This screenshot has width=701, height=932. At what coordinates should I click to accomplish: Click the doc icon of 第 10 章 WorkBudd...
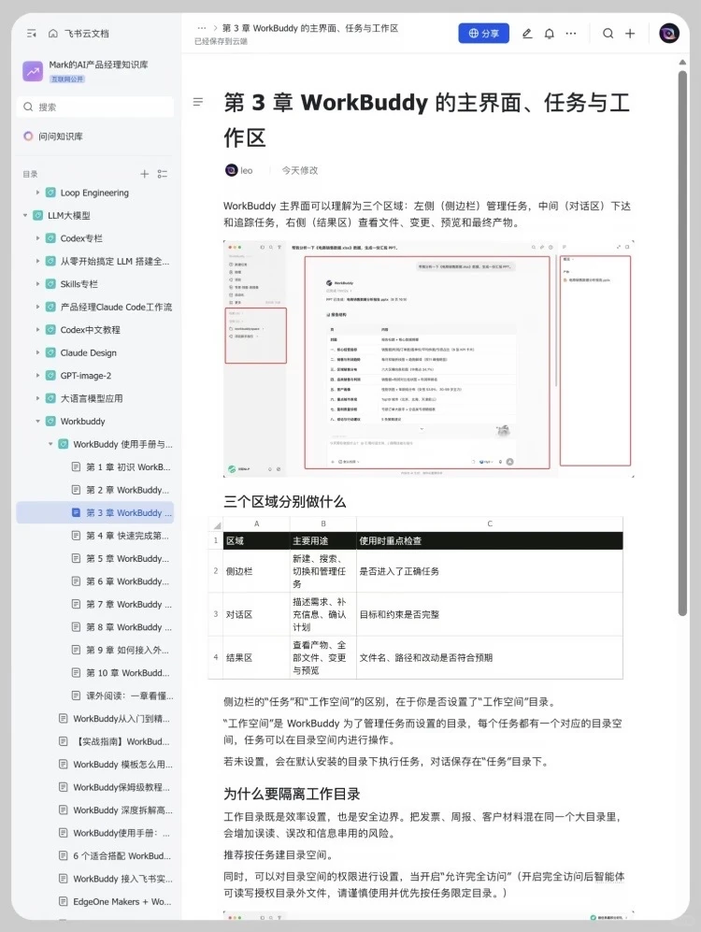coord(76,673)
